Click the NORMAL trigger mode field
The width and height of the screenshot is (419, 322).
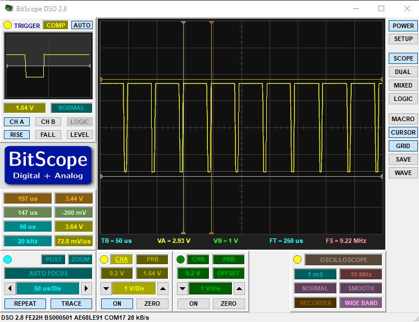coord(72,108)
